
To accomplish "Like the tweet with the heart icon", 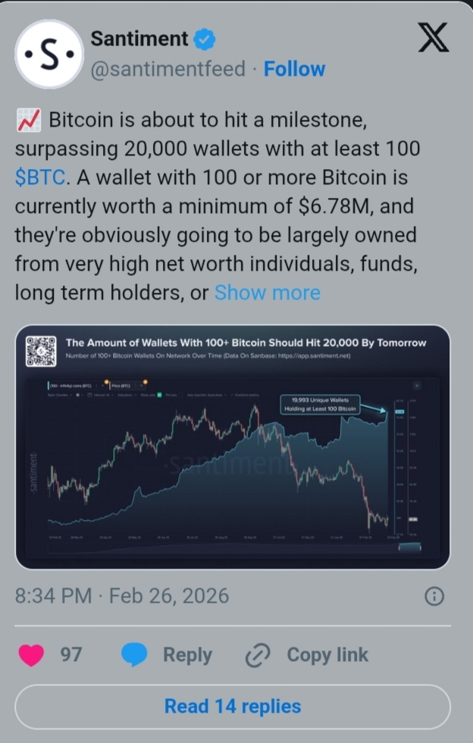I will [31, 655].
